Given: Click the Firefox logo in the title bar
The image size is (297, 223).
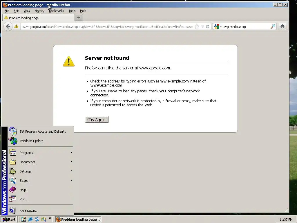Looking at the screenshot, I should pyautogui.click(x=5, y=5).
